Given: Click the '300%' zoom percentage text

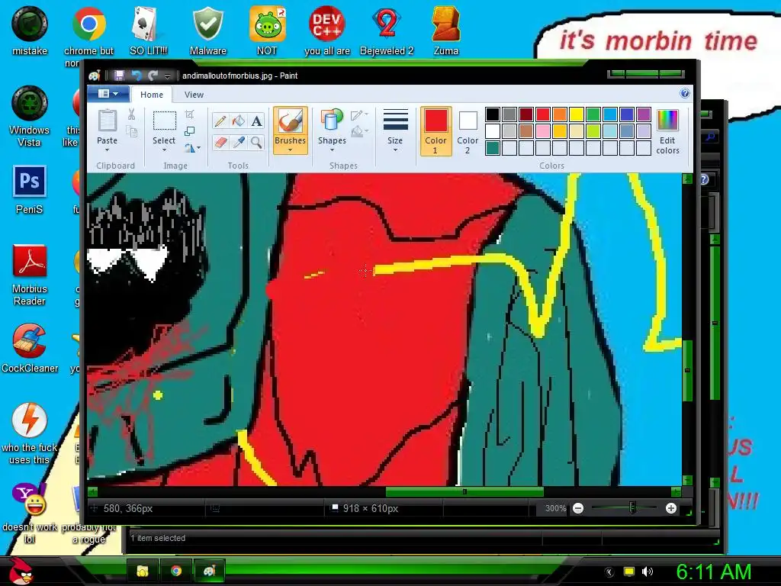Looking at the screenshot, I should pyautogui.click(x=555, y=508).
